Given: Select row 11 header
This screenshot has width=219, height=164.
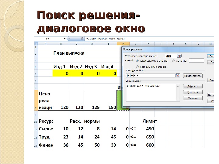Looking at the screenshot, I should click(x=36, y=128).
